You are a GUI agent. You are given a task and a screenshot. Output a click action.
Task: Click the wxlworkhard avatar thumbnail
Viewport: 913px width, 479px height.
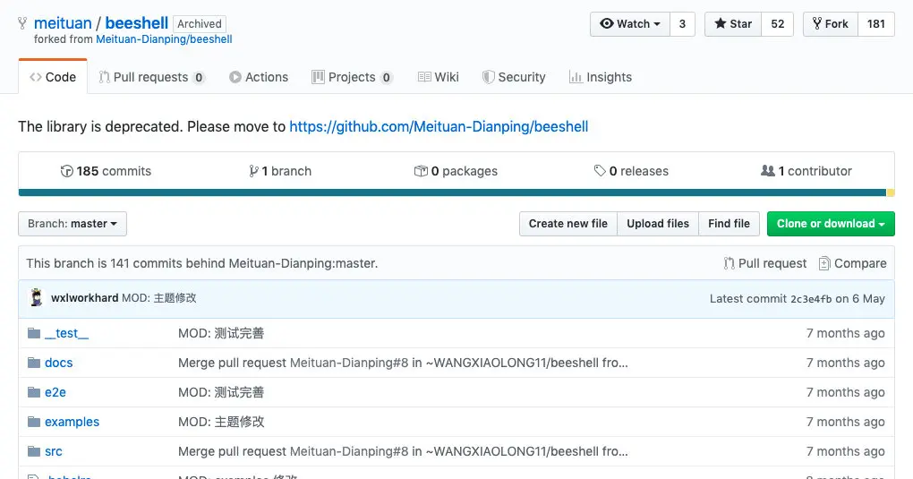click(36, 298)
